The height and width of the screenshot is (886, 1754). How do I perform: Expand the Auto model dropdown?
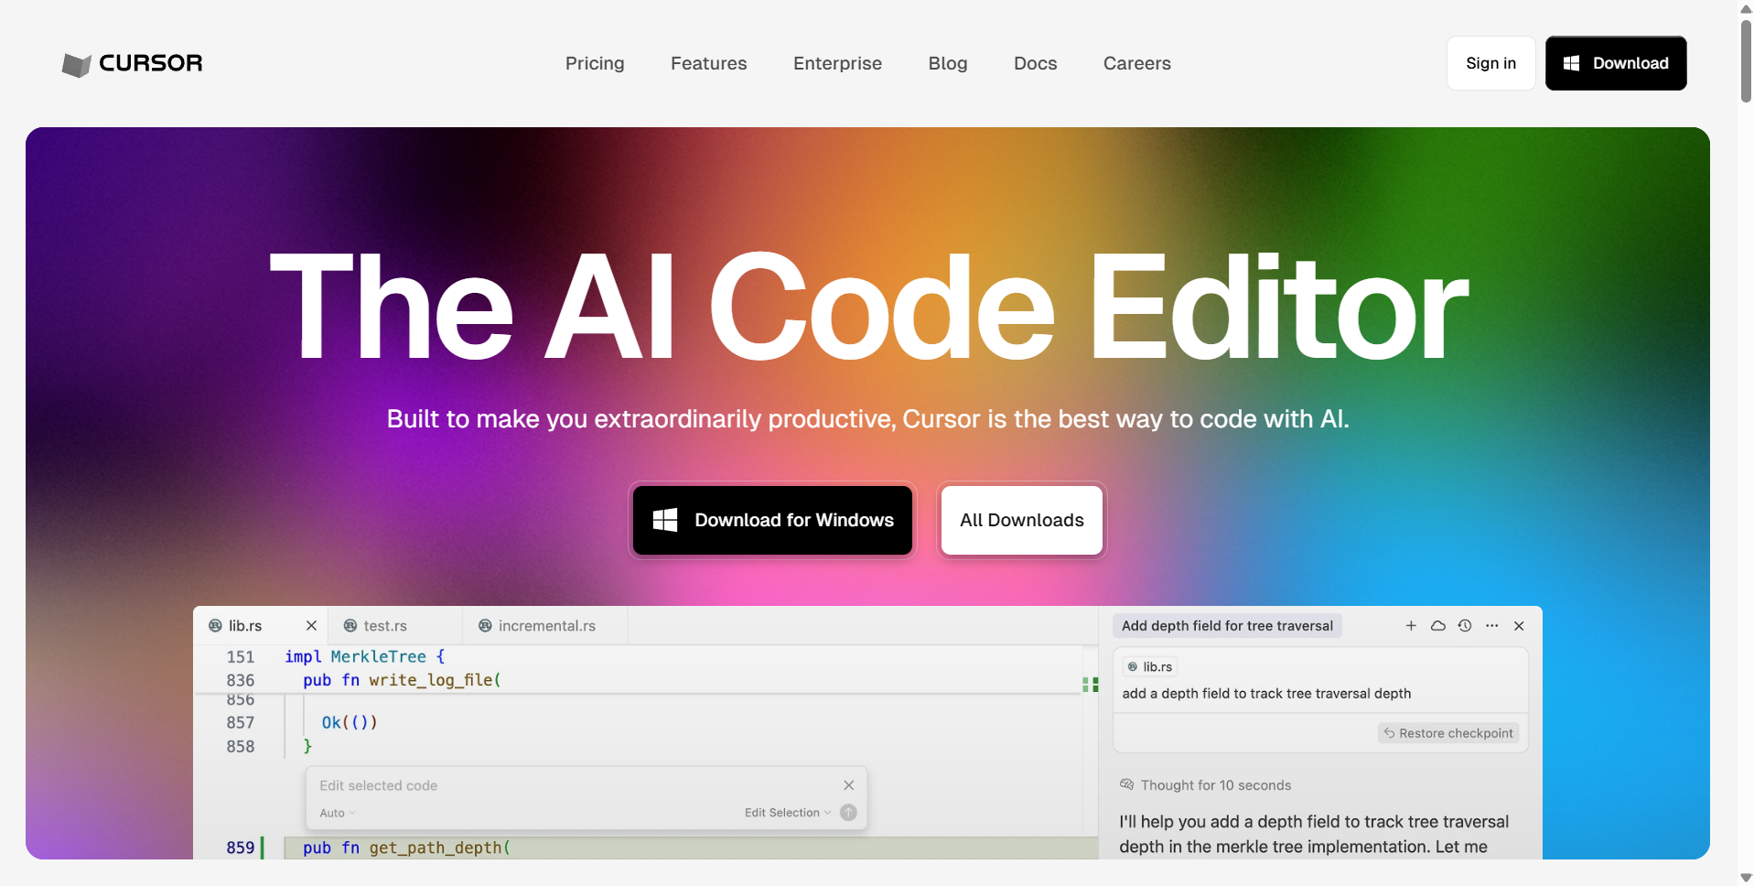[337, 813]
